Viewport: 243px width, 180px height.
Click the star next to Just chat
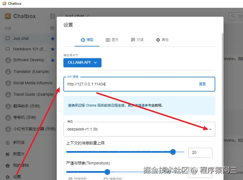pos(53,38)
